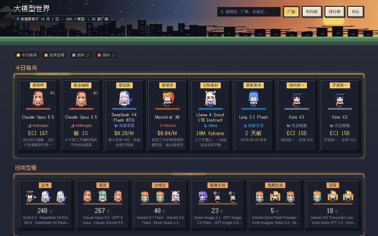
Task: Click the green-haired avatar in 视觉 card
Action: click(102, 196)
